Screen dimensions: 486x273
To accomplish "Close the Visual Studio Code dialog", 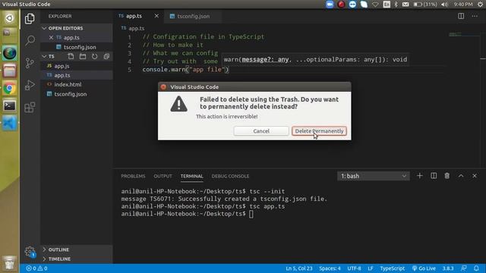I will tap(163, 87).
